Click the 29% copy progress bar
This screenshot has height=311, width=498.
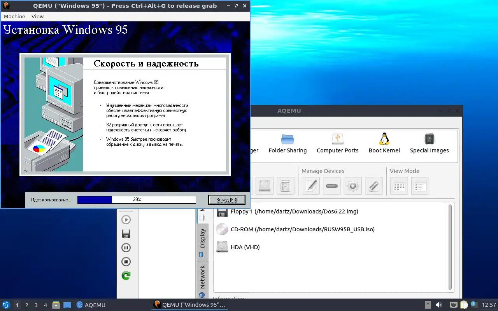coord(137,199)
